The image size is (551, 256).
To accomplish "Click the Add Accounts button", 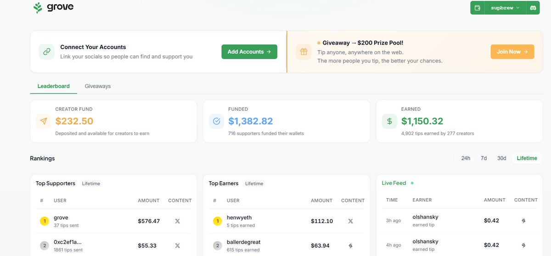I will pyautogui.click(x=249, y=52).
